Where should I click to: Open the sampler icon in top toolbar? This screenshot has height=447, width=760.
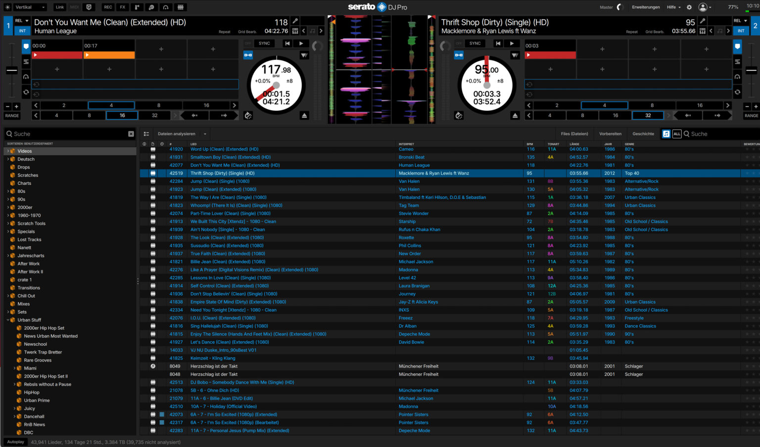click(137, 7)
